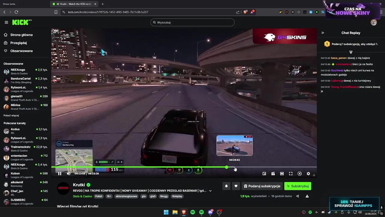The image size is (385, 217).
Task: Click the Polish tag
Action: point(99,196)
